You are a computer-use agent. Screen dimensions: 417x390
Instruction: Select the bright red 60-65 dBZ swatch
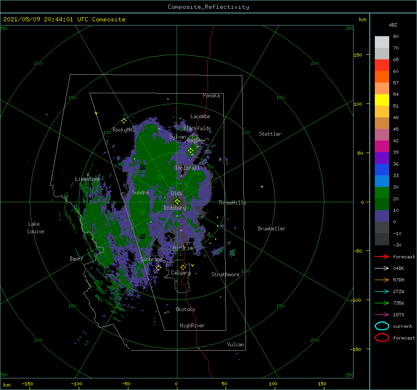point(382,65)
